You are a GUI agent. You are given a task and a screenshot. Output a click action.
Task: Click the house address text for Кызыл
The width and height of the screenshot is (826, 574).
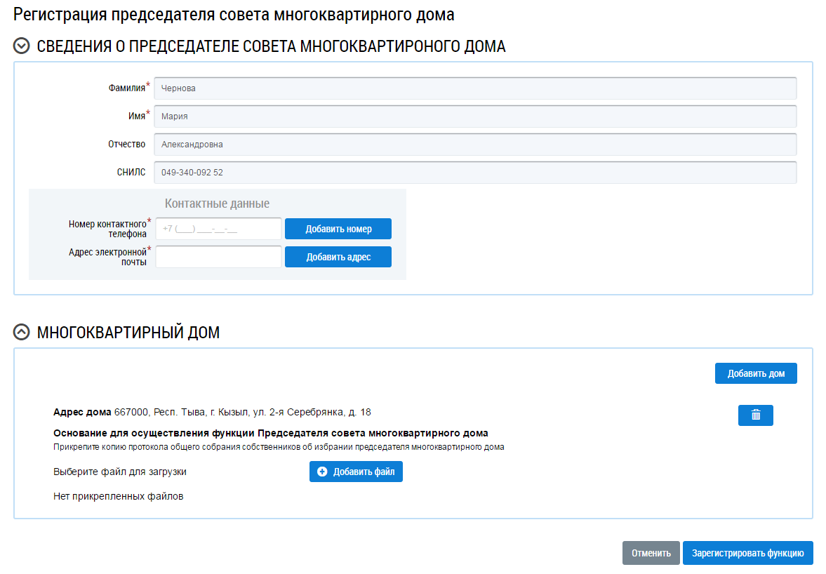[242, 412]
